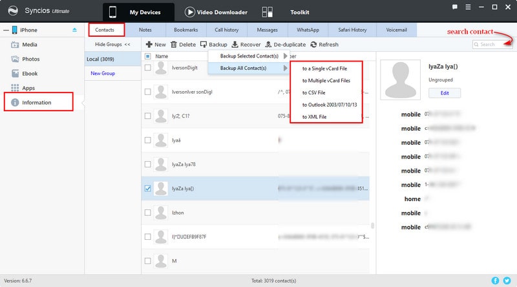Uncheck the IyaZa Iya[] contact checkbox

(x=148, y=189)
